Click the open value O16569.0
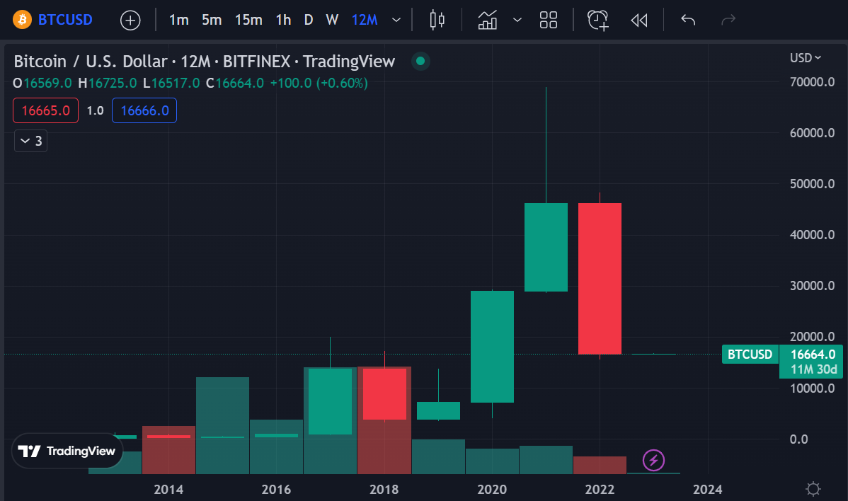Screen dimensions: 848x501 pos(42,83)
